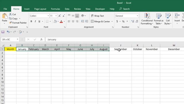184x104 pixels.
Task: Expand the Merge & Center arrow
Action: click(x=112, y=21)
